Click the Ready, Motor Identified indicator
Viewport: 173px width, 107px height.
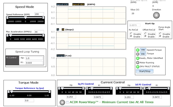point(138,58)
